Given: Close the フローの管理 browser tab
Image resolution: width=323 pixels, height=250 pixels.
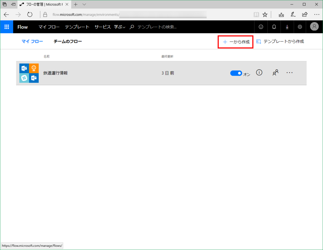Looking at the screenshot, I should [x=67, y=4].
